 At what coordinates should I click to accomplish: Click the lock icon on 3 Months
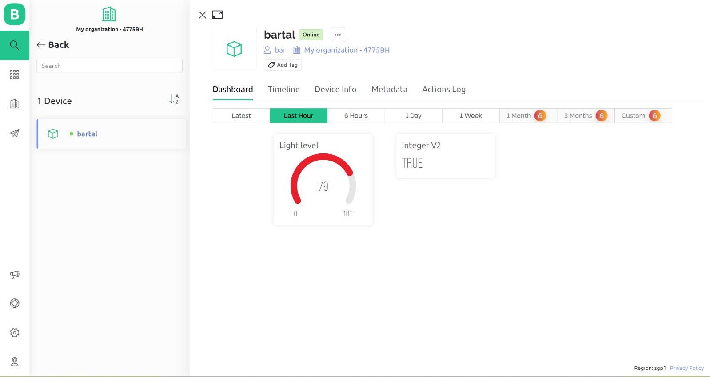pyautogui.click(x=602, y=116)
